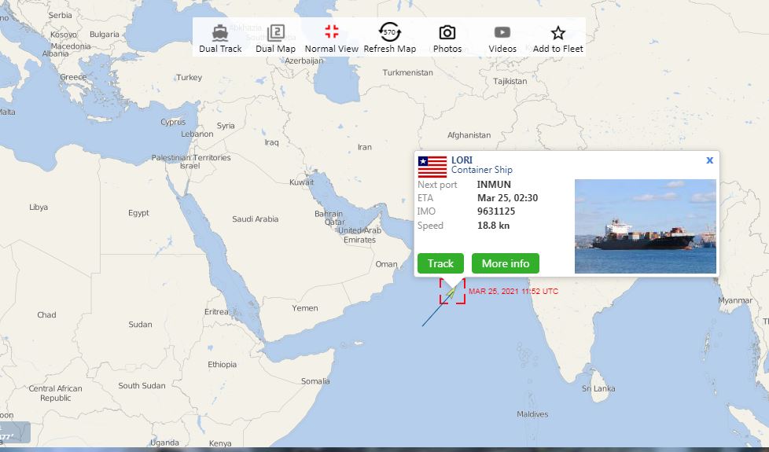This screenshot has width=769, height=452.
Task: Click the Sri Lanka map label
Action: [x=598, y=389]
